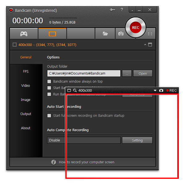This screenshot has height=185, width=185.
Task: Click the key register icon in title bar
Action: point(112,10)
